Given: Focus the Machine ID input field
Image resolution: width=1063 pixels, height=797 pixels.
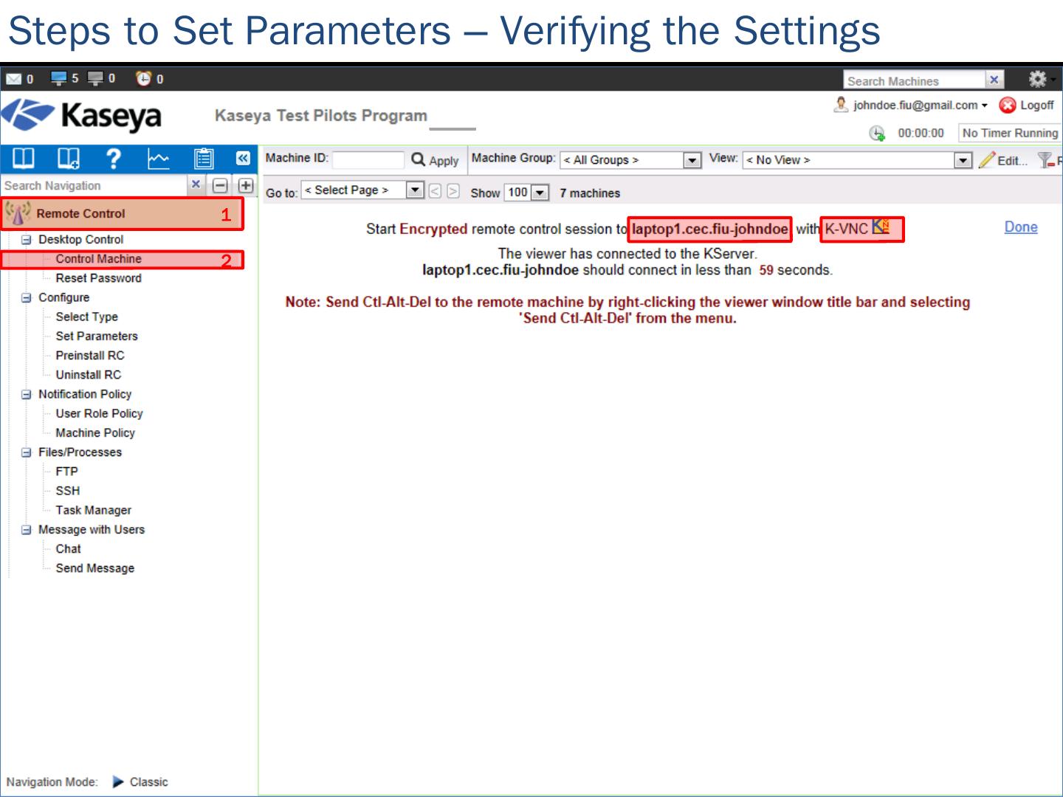Looking at the screenshot, I should [x=368, y=159].
